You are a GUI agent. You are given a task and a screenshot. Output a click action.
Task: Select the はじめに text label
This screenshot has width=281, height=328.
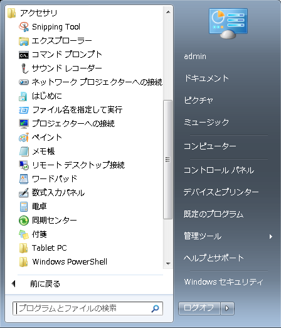coord(47,96)
